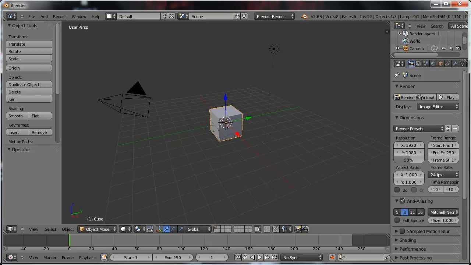Click the use preview range clock icon
Screen dimensions: 471x265
pos(104,257)
